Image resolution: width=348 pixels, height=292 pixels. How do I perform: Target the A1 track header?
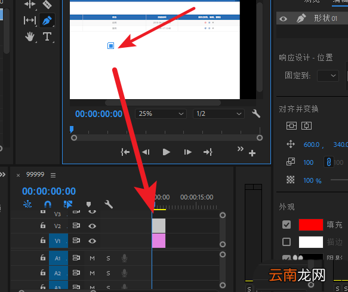(58, 258)
